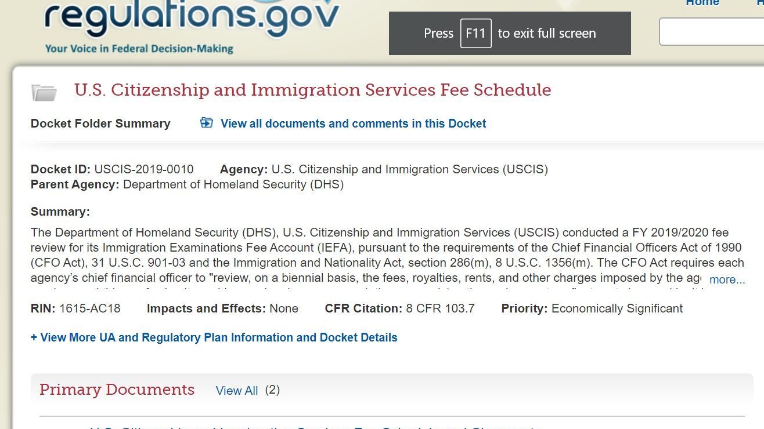The width and height of the screenshot is (764, 429).
Task: Go to the Home navigation link
Action: pyautogui.click(x=702, y=3)
